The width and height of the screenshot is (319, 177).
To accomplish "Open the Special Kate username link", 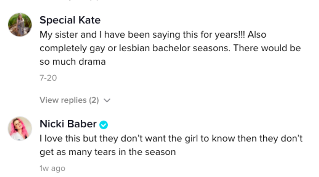I will point(70,20).
